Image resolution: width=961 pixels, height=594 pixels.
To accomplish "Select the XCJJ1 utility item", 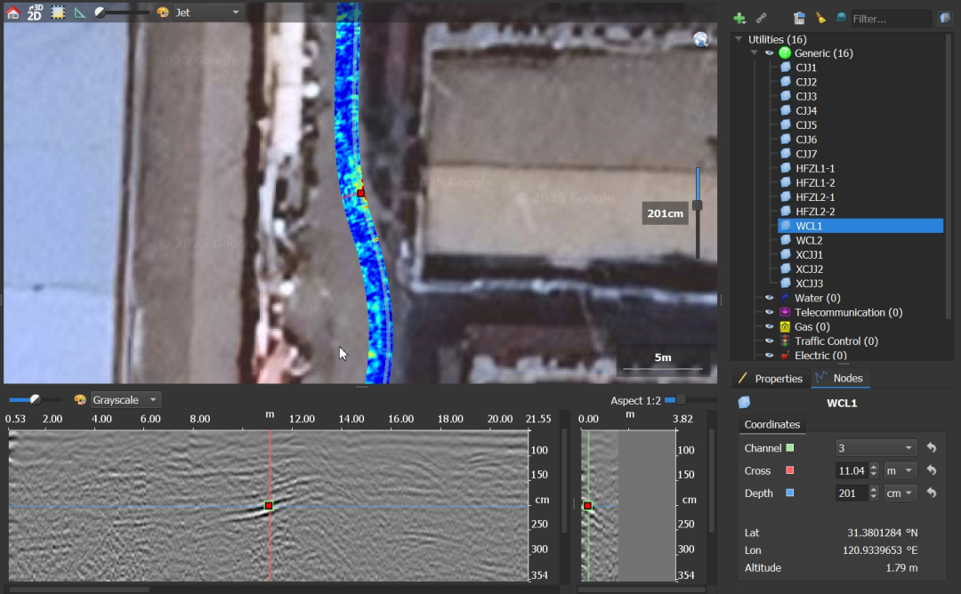I will coord(809,255).
